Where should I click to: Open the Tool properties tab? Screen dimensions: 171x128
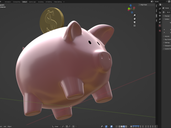[x=160, y=9]
